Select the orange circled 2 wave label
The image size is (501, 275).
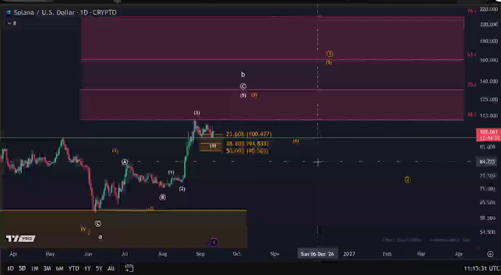408,180
